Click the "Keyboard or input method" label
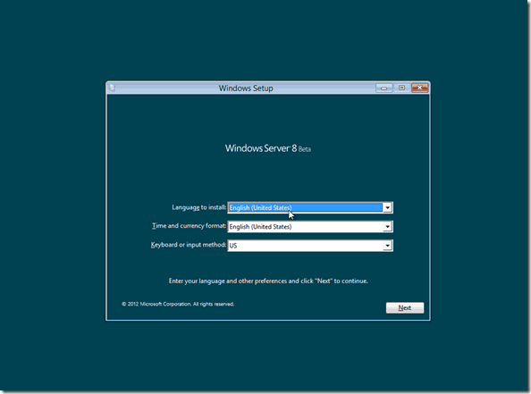Viewport: 531px width, 394px height. 189,245
